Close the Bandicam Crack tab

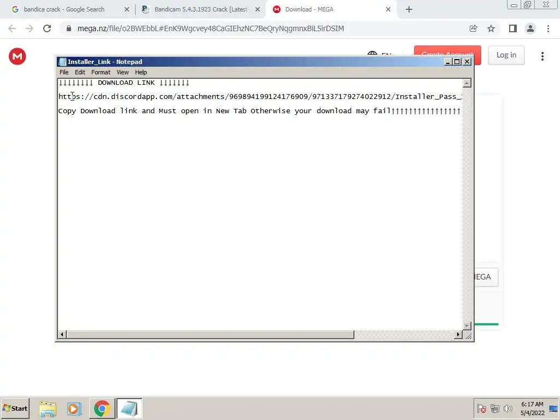pyautogui.click(x=258, y=9)
